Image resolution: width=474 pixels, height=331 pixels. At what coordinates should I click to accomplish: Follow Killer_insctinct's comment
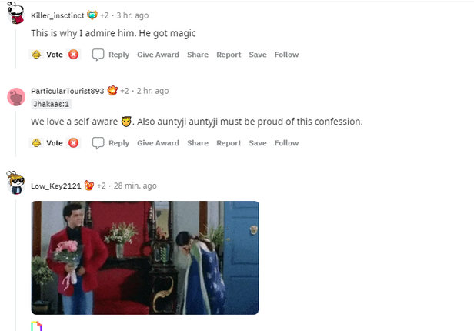point(286,55)
